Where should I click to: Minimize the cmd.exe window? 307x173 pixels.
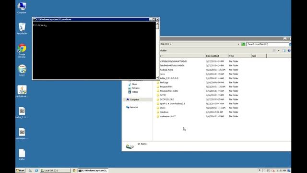click(x=150, y=19)
